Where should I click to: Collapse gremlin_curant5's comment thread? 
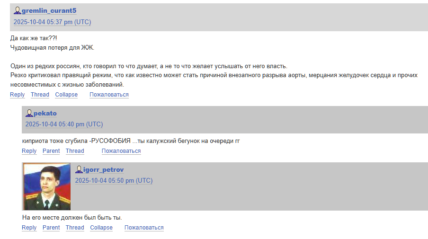[x=66, y=95]
